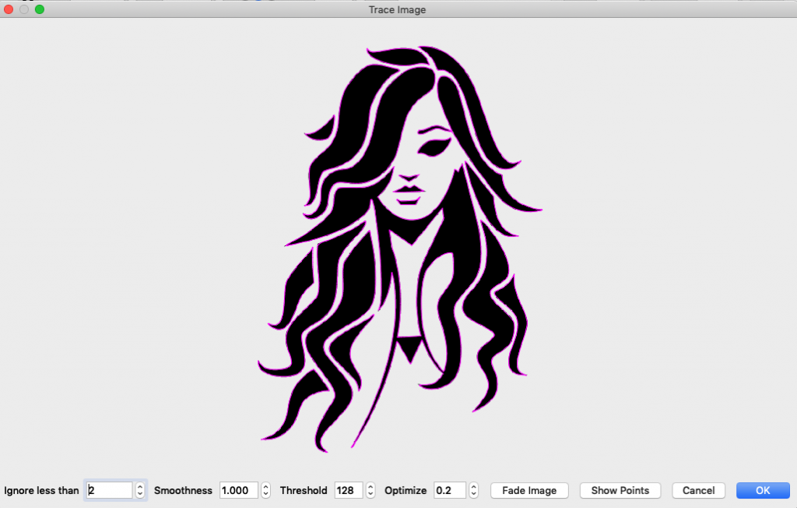Click the Fade Image button

529,490
